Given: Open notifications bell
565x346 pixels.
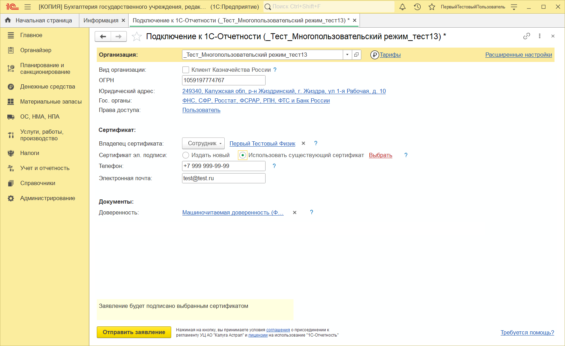Looking at the screenshot, I should (403, 7).
